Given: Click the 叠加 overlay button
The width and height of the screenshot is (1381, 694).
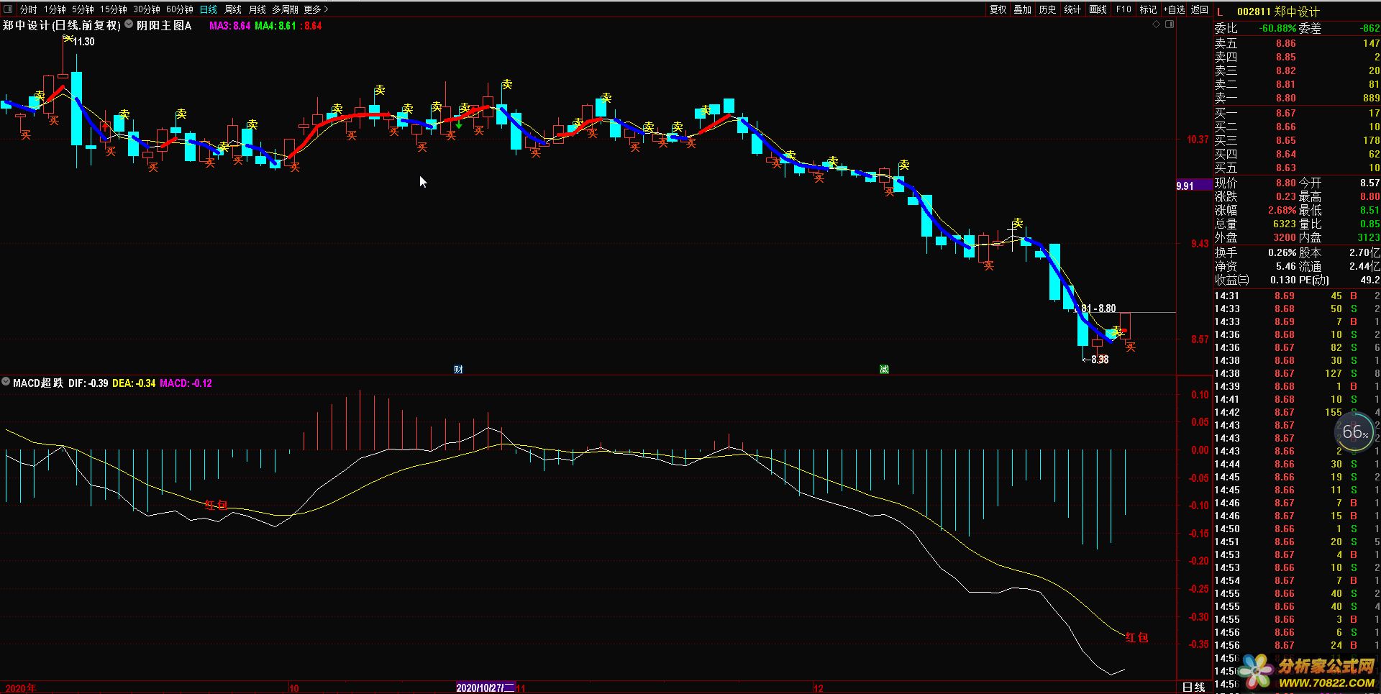Looking at the screenshot, I should pyautogui.click(x=1023, y=9).
